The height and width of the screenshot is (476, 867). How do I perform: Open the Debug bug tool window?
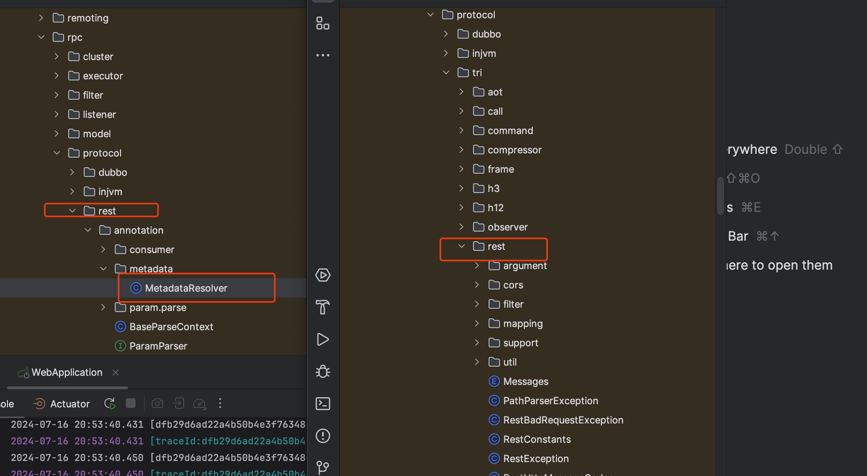click(323, 371)
